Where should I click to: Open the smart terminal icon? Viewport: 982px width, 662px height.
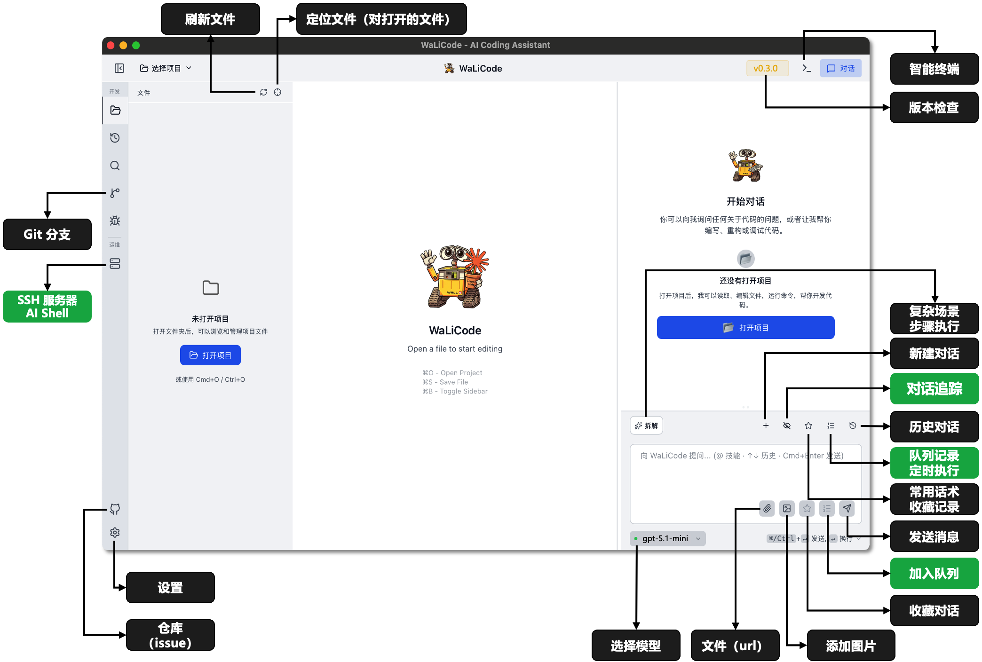tap(807, 68)
